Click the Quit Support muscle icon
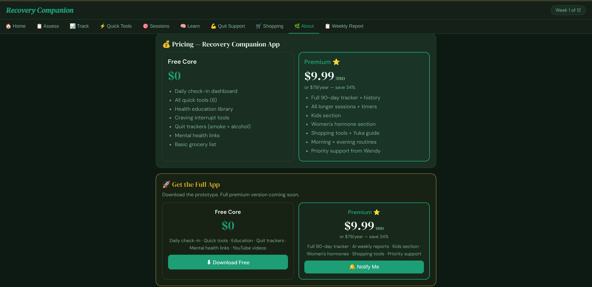Viewport: 592px width, 287px height. point(214,26)
